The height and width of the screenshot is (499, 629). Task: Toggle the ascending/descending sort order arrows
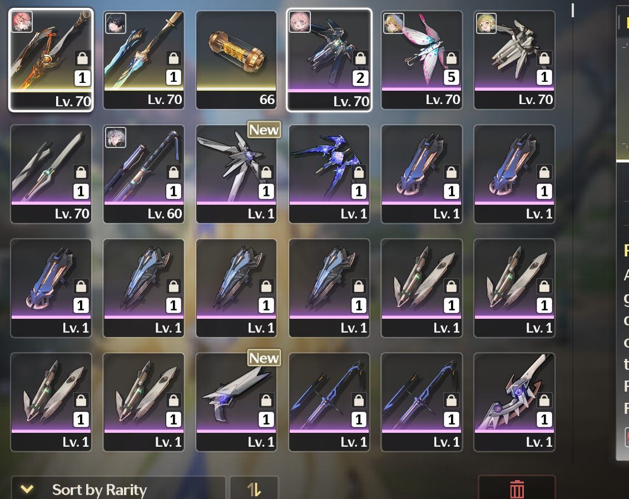click(254, 489)
